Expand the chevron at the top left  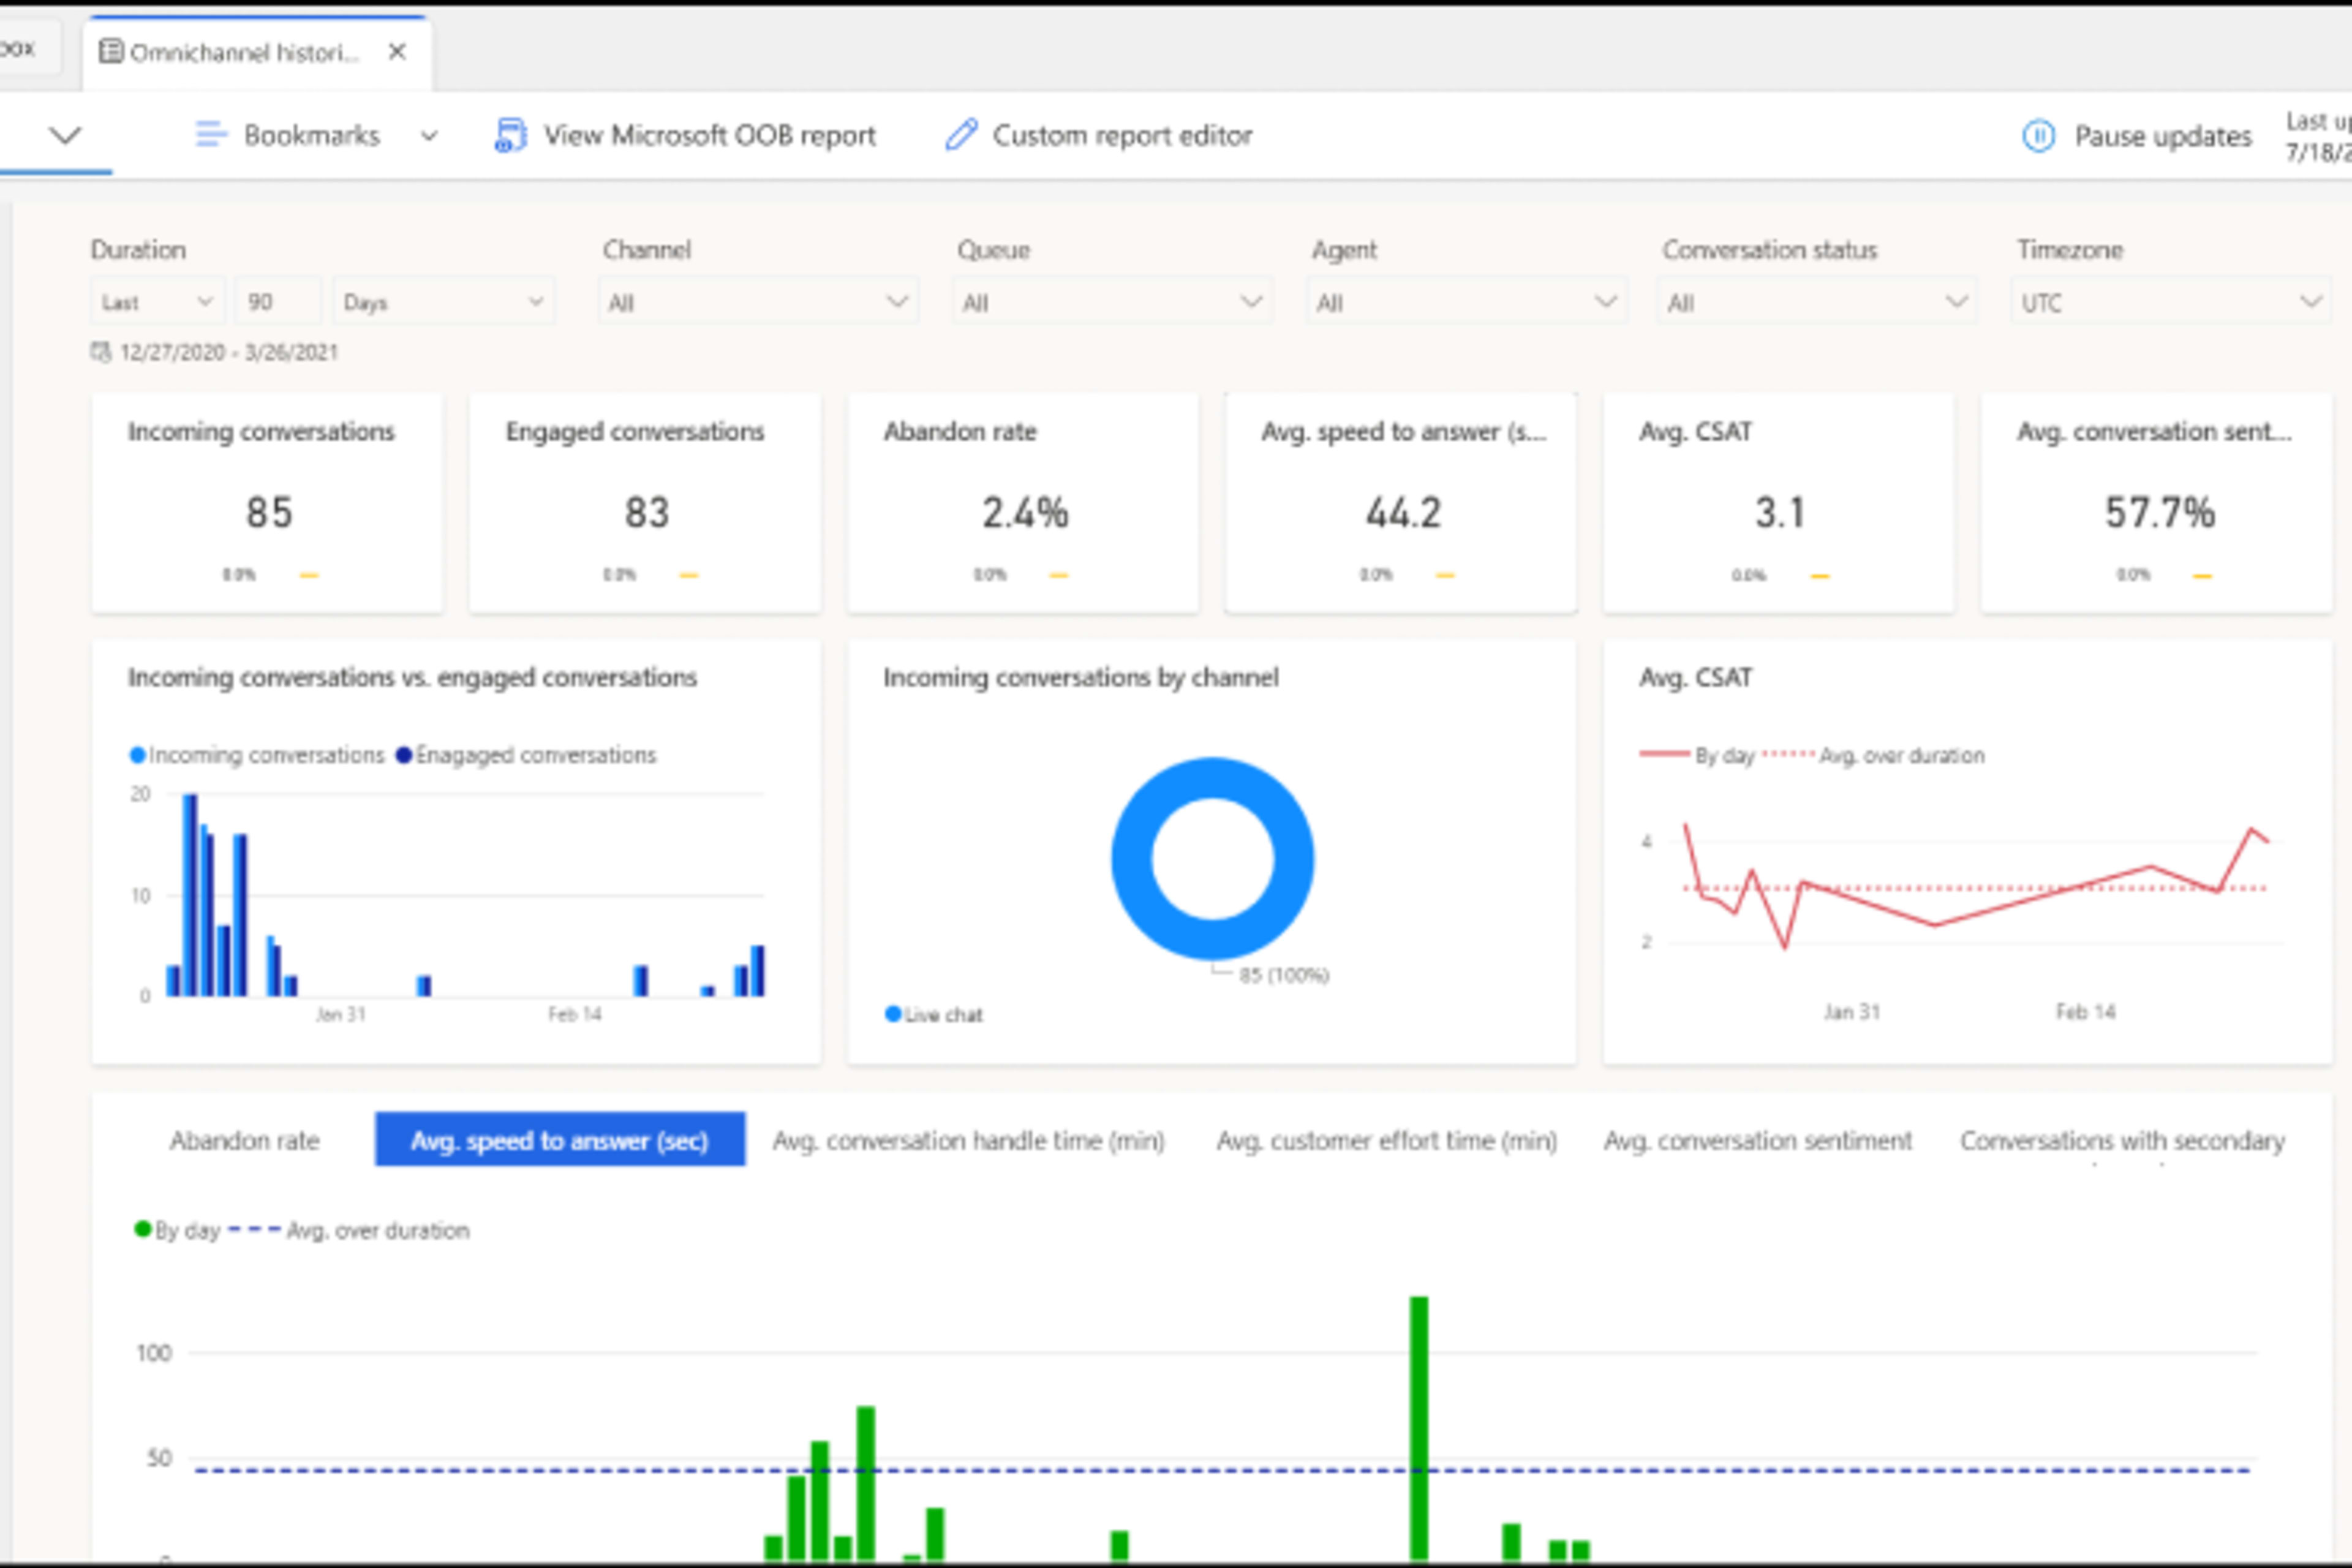(65, 135)
